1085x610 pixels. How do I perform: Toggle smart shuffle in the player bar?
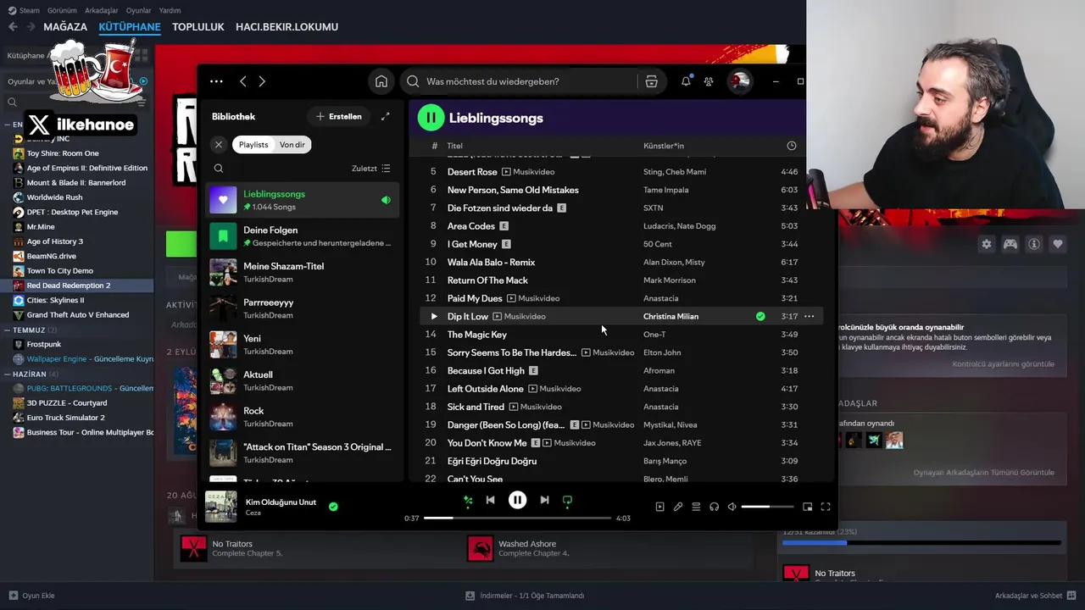tap(467, 501)
